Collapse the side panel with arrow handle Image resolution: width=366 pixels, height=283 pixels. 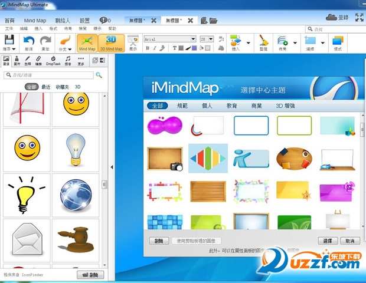[112, 167]
